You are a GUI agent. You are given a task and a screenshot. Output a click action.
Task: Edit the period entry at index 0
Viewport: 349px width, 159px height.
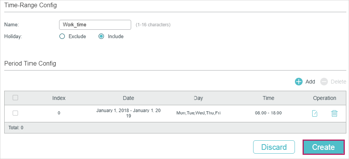click(315, 113)
